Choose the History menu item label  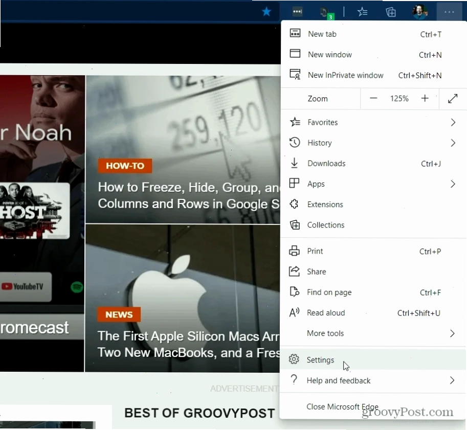tap(320, 143)
